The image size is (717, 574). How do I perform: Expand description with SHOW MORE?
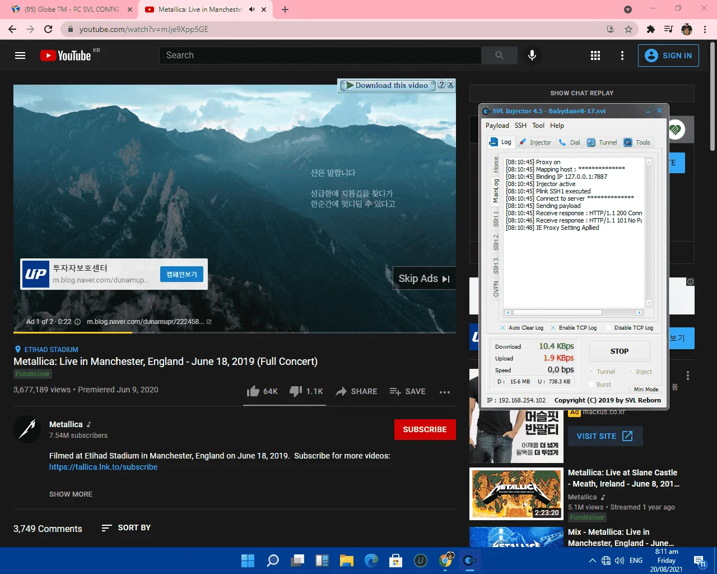(x=71, y=494)
